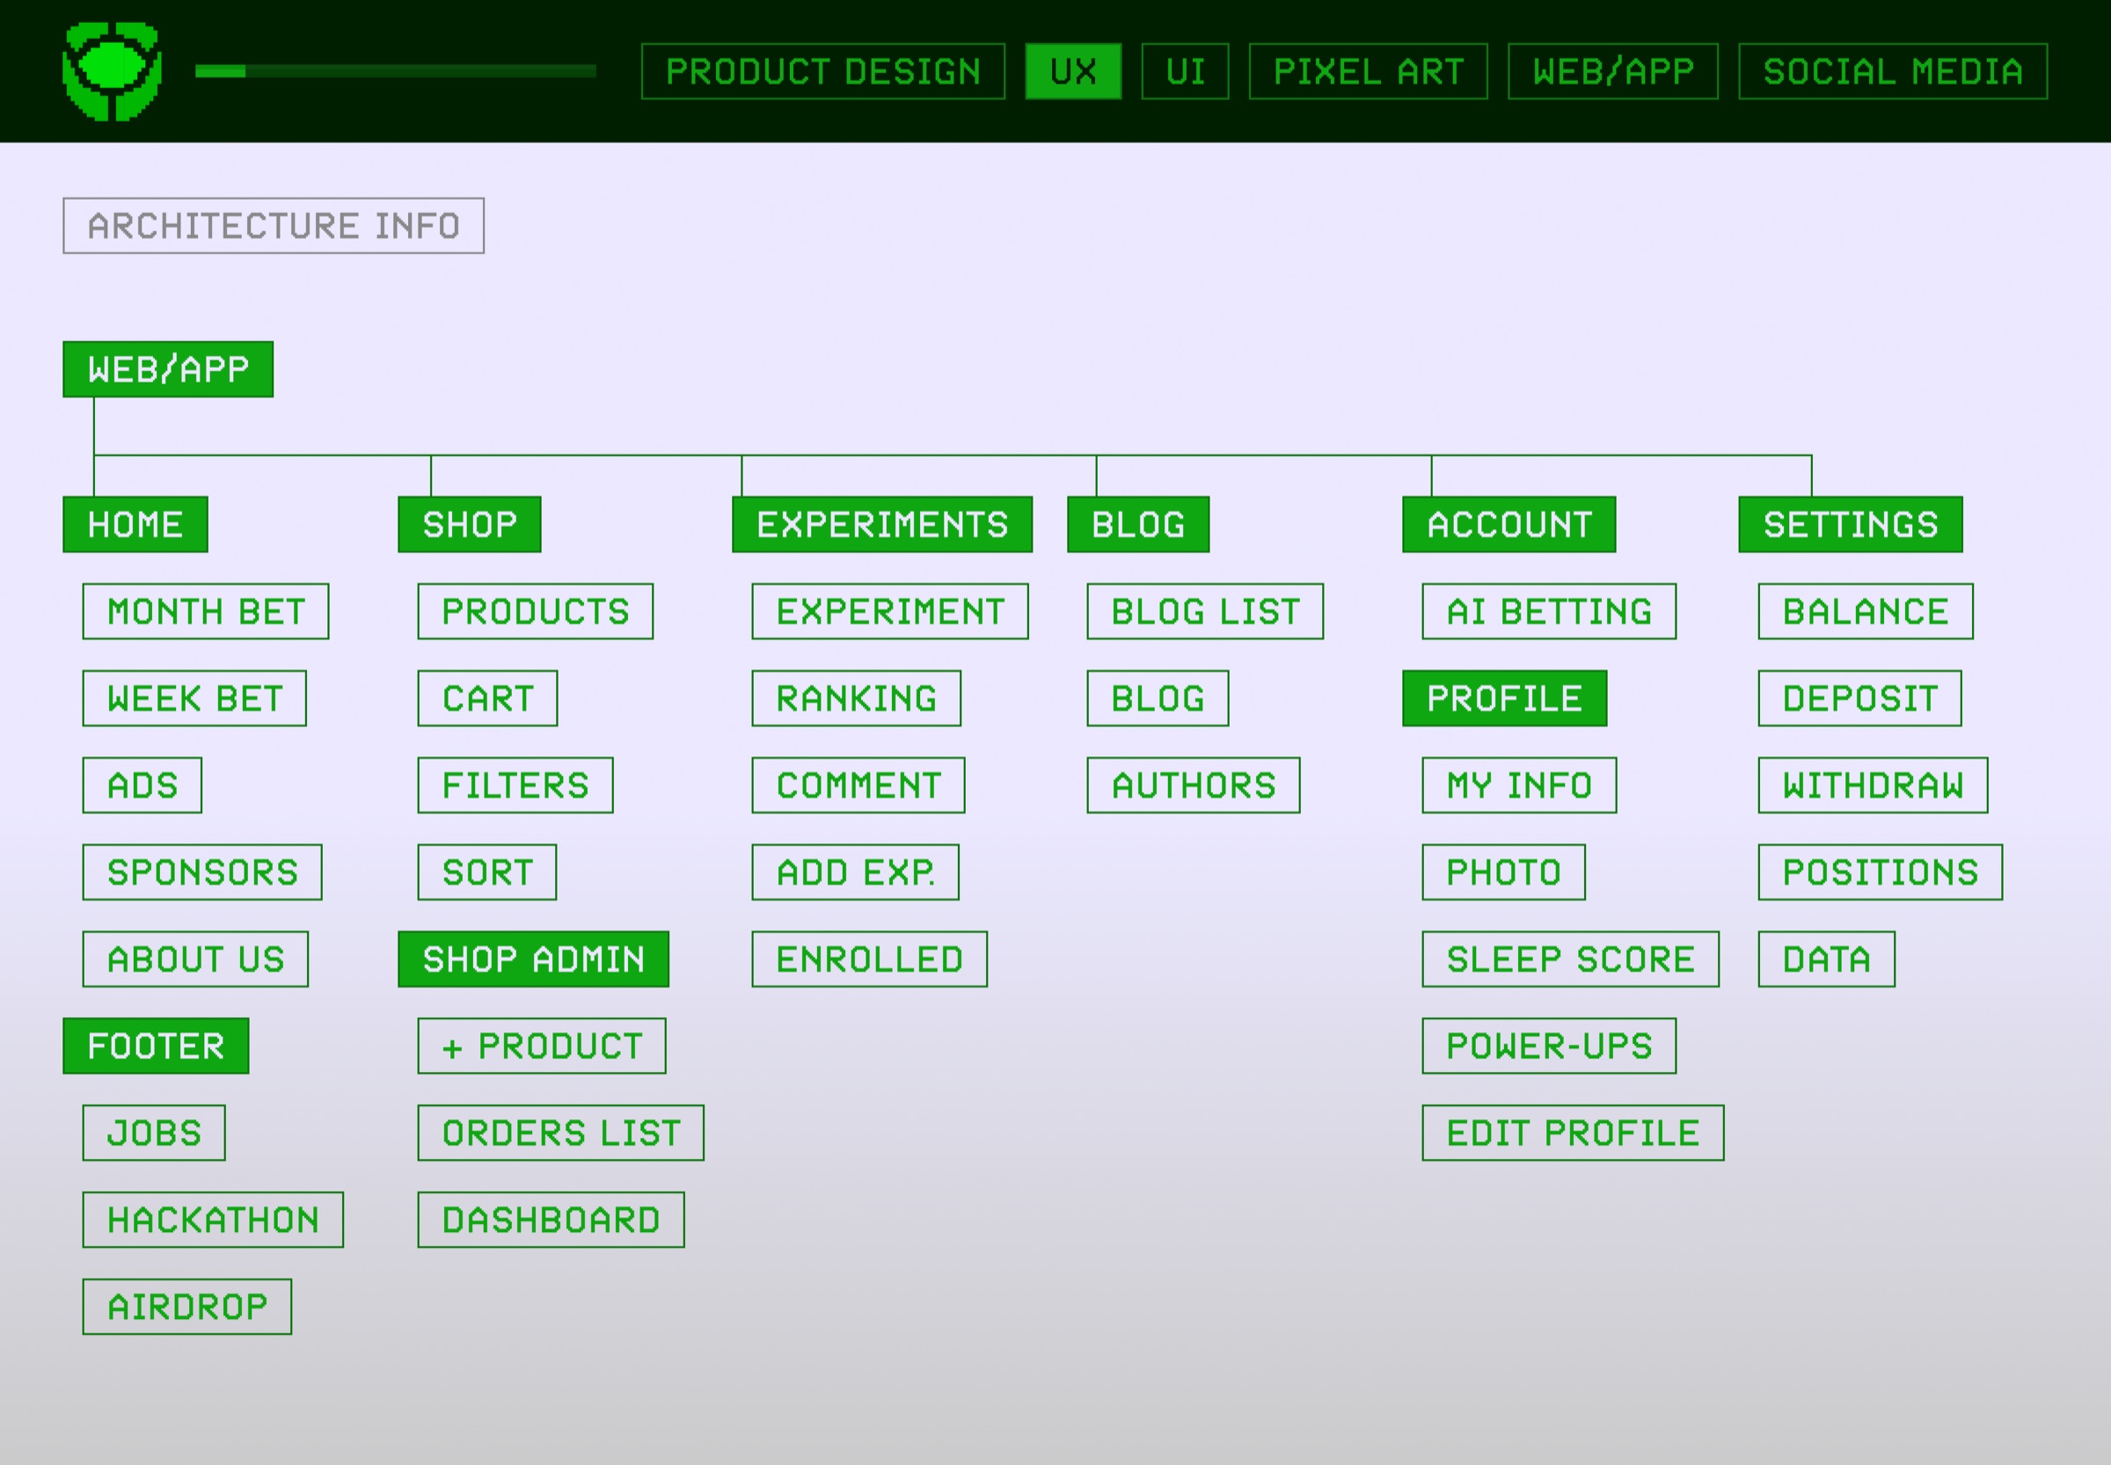
Task: Click the green progress bar in the header
Action: point(396,71)
